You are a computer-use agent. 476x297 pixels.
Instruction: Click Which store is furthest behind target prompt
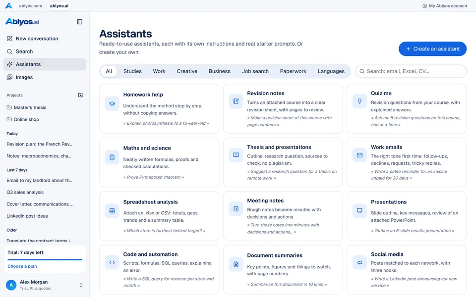(x=164, y=231)
